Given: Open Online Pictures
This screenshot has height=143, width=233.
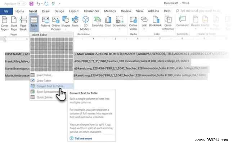Looking at the screenshot, I should (56, 24).
